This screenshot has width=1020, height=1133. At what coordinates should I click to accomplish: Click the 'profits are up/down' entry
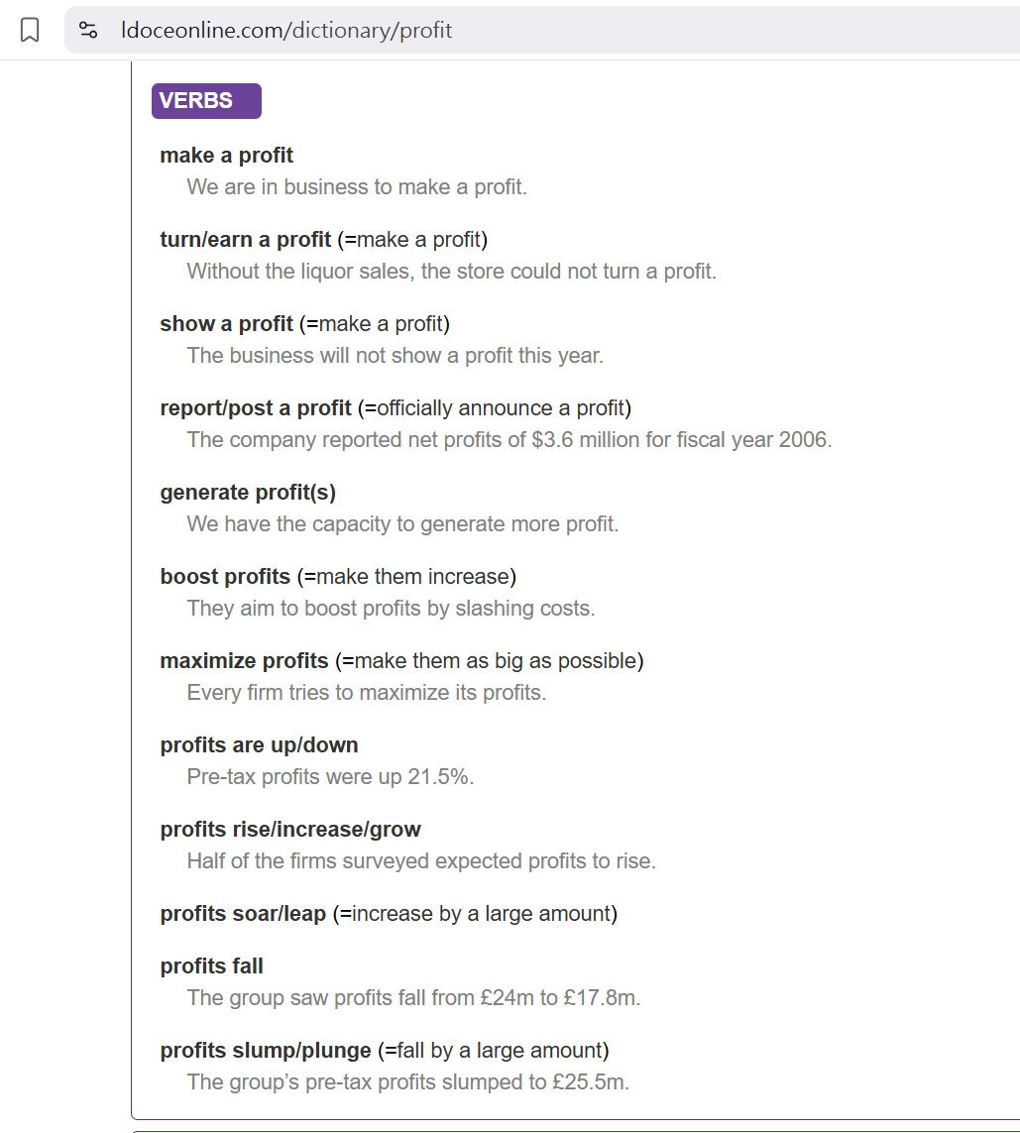point(259,745)
